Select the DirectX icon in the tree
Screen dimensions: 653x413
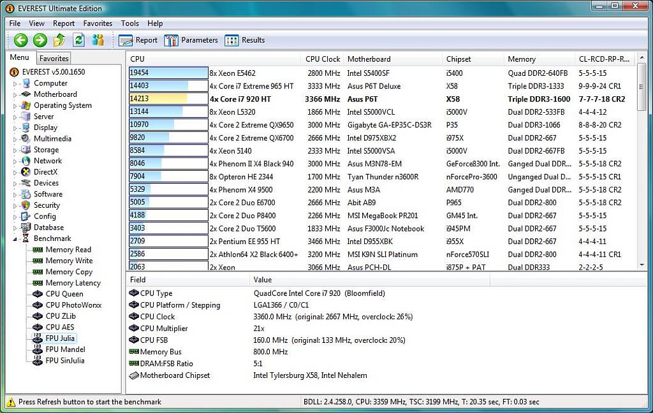[x=26, y=172]
